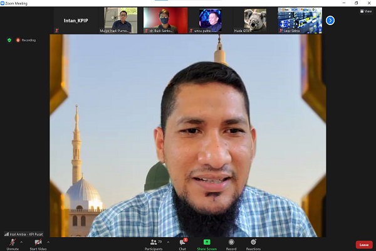Open the Reactions menu
This screenshot has height=251, width=376.
pyautogui.click(x=253, y=243)
